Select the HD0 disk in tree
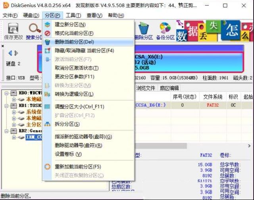Screen dimensions: 254x200 coord(31,93)
